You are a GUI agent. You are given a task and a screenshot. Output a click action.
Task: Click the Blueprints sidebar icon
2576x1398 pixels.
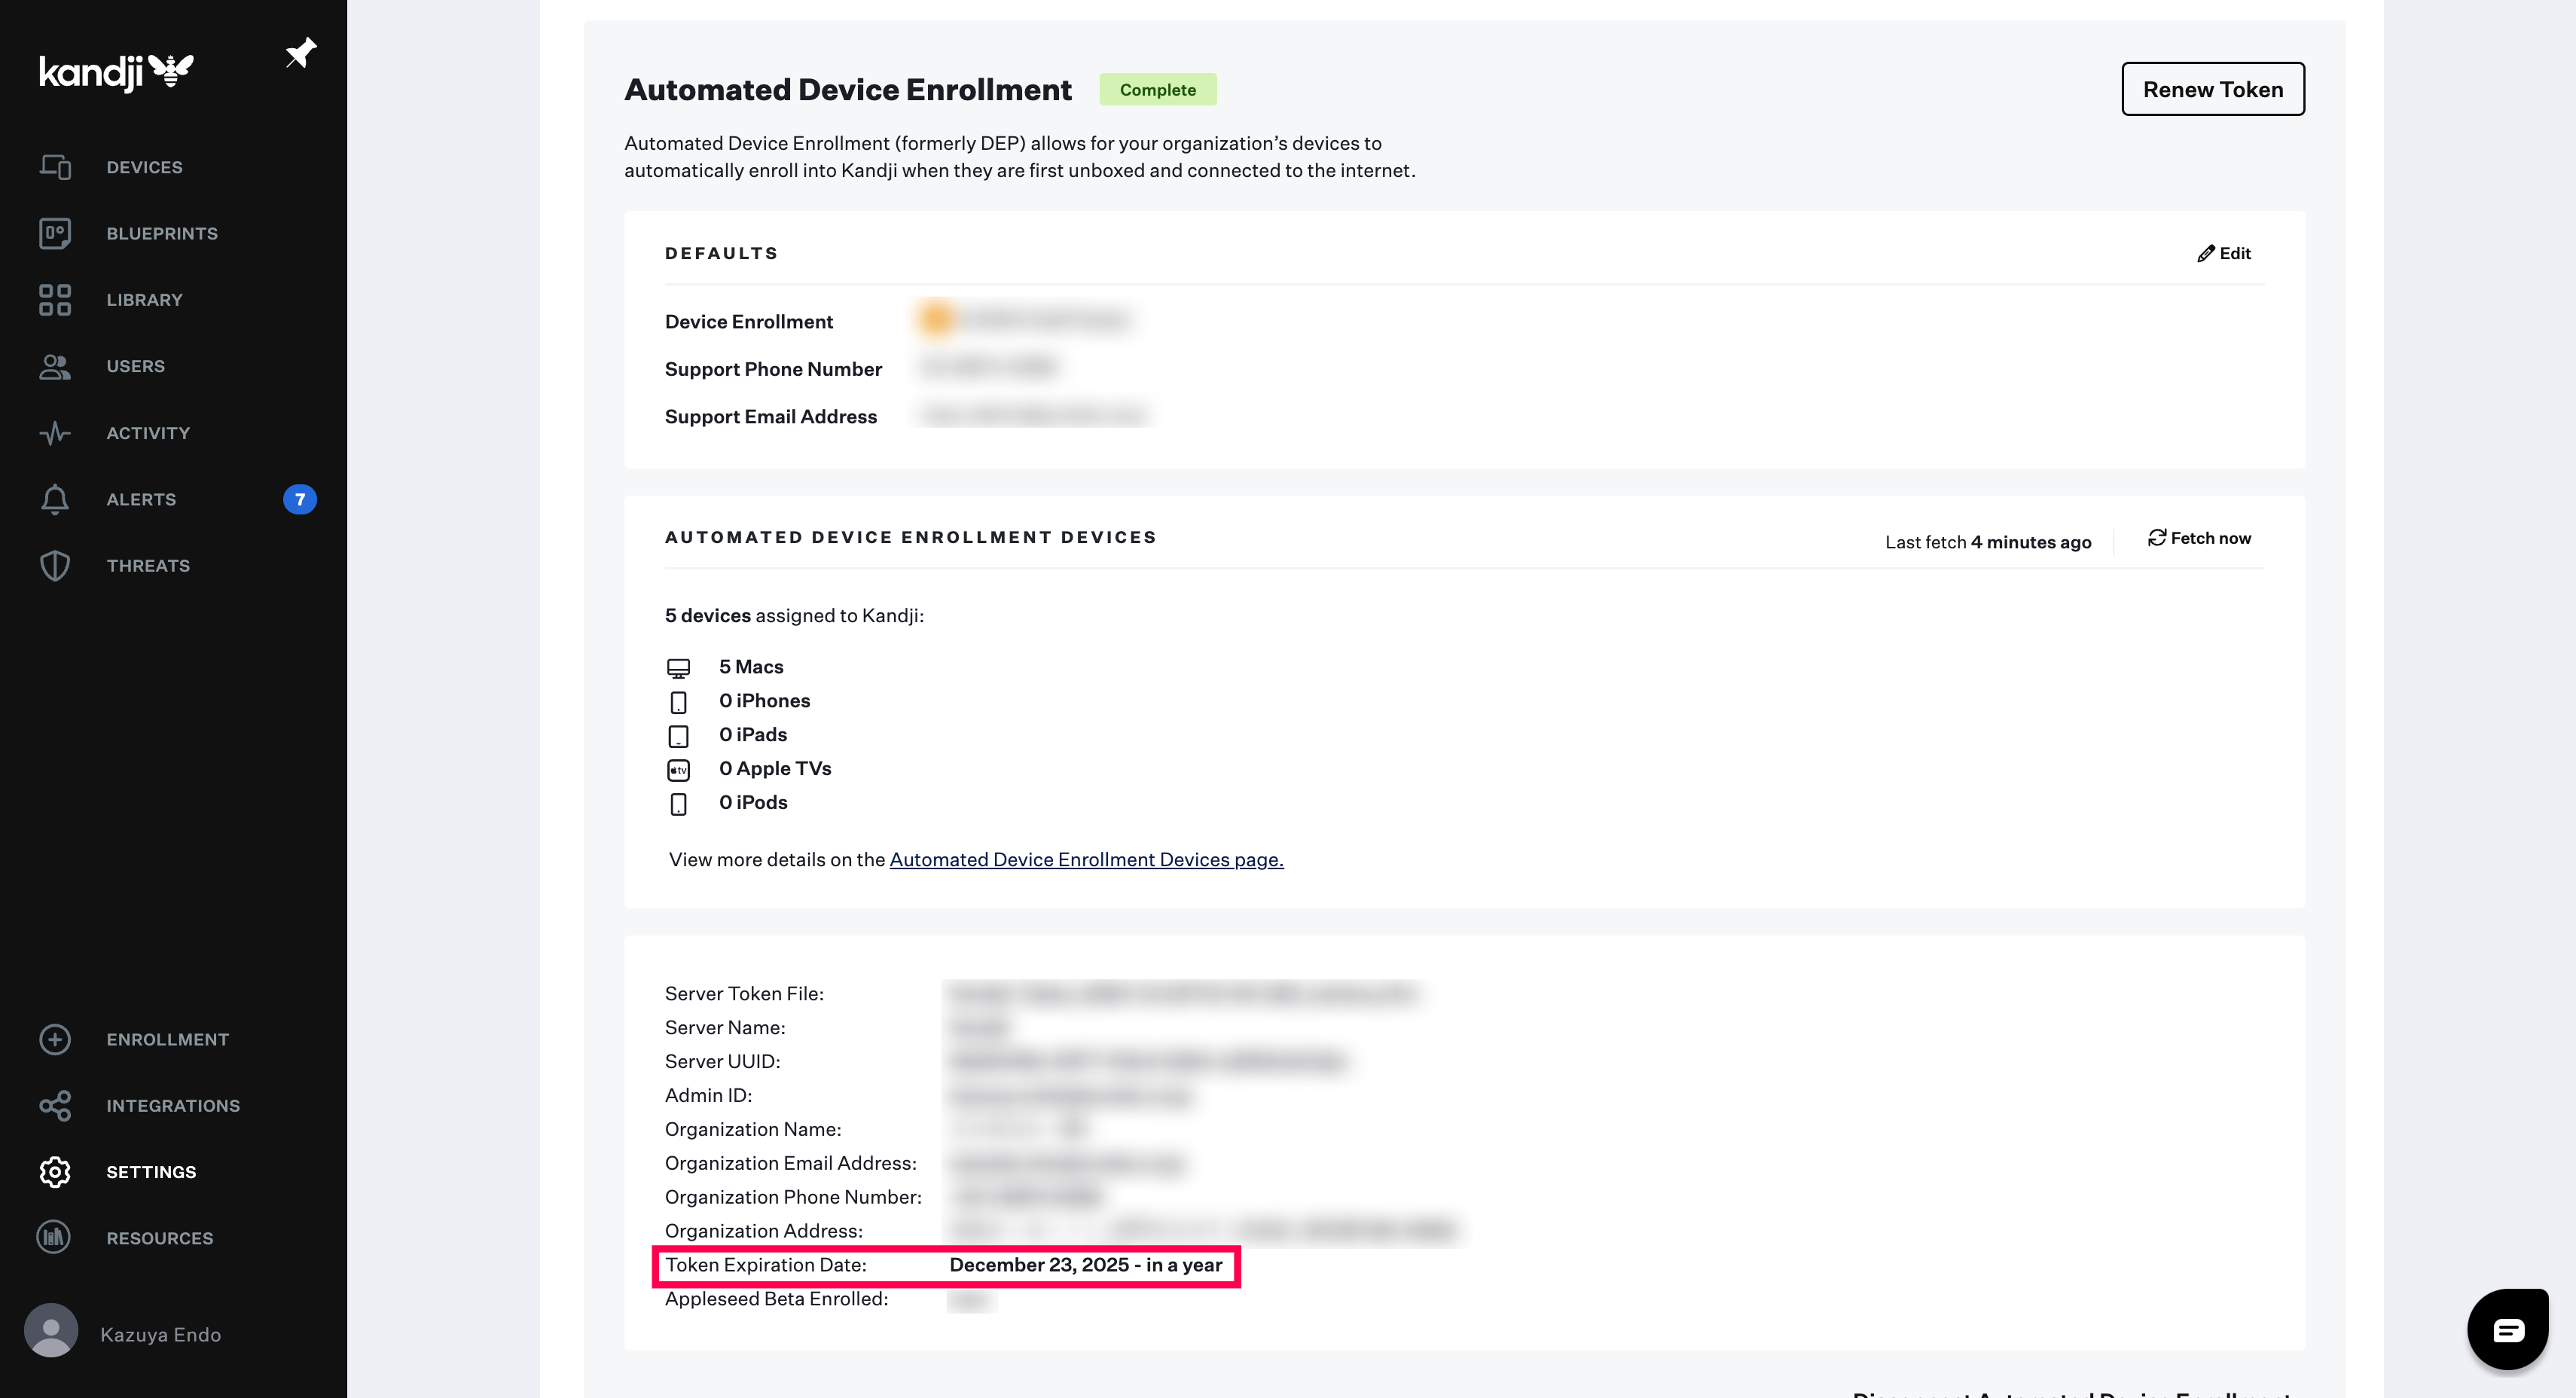(x=55, y=233)
